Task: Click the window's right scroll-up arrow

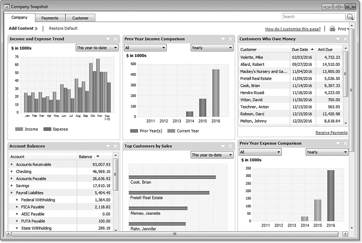Action: pos(352,25)
